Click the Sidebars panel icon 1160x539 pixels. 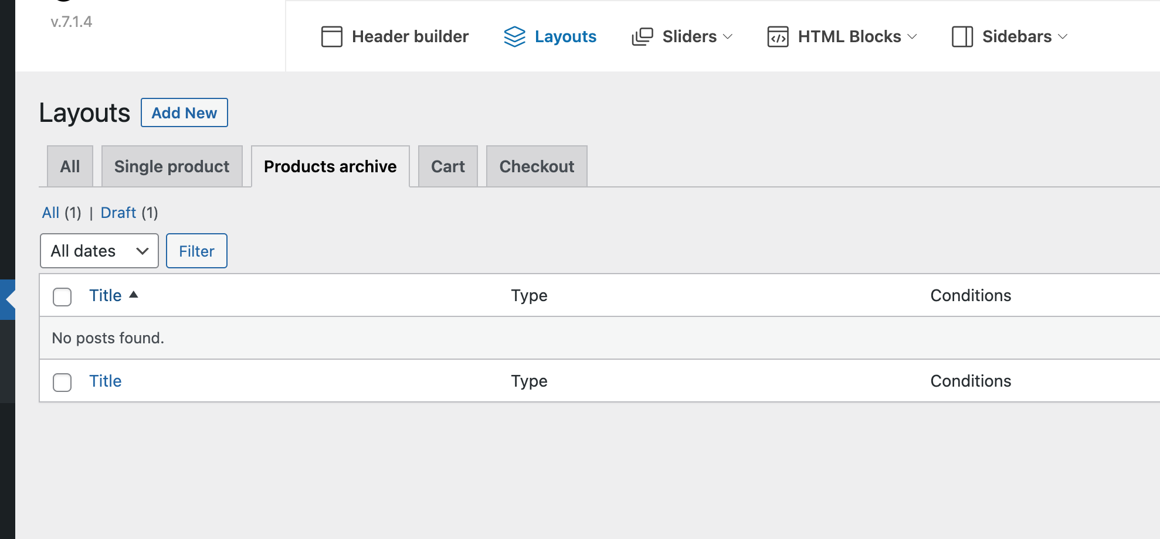pos(962,36)
